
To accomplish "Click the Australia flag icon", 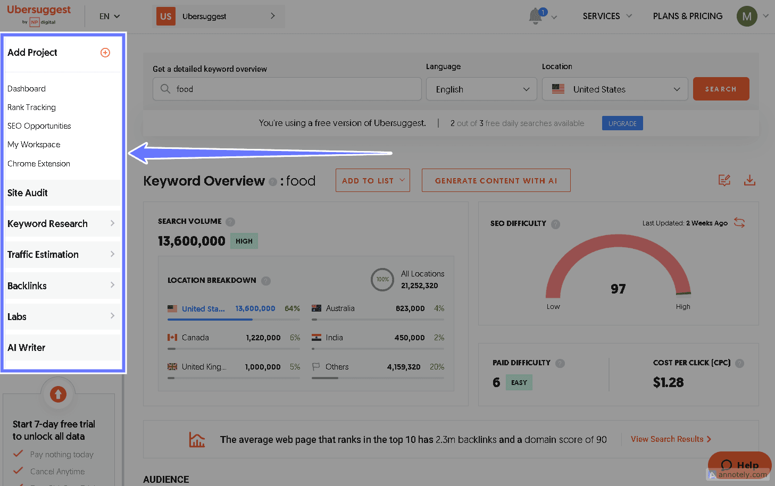I will point(316,308).
